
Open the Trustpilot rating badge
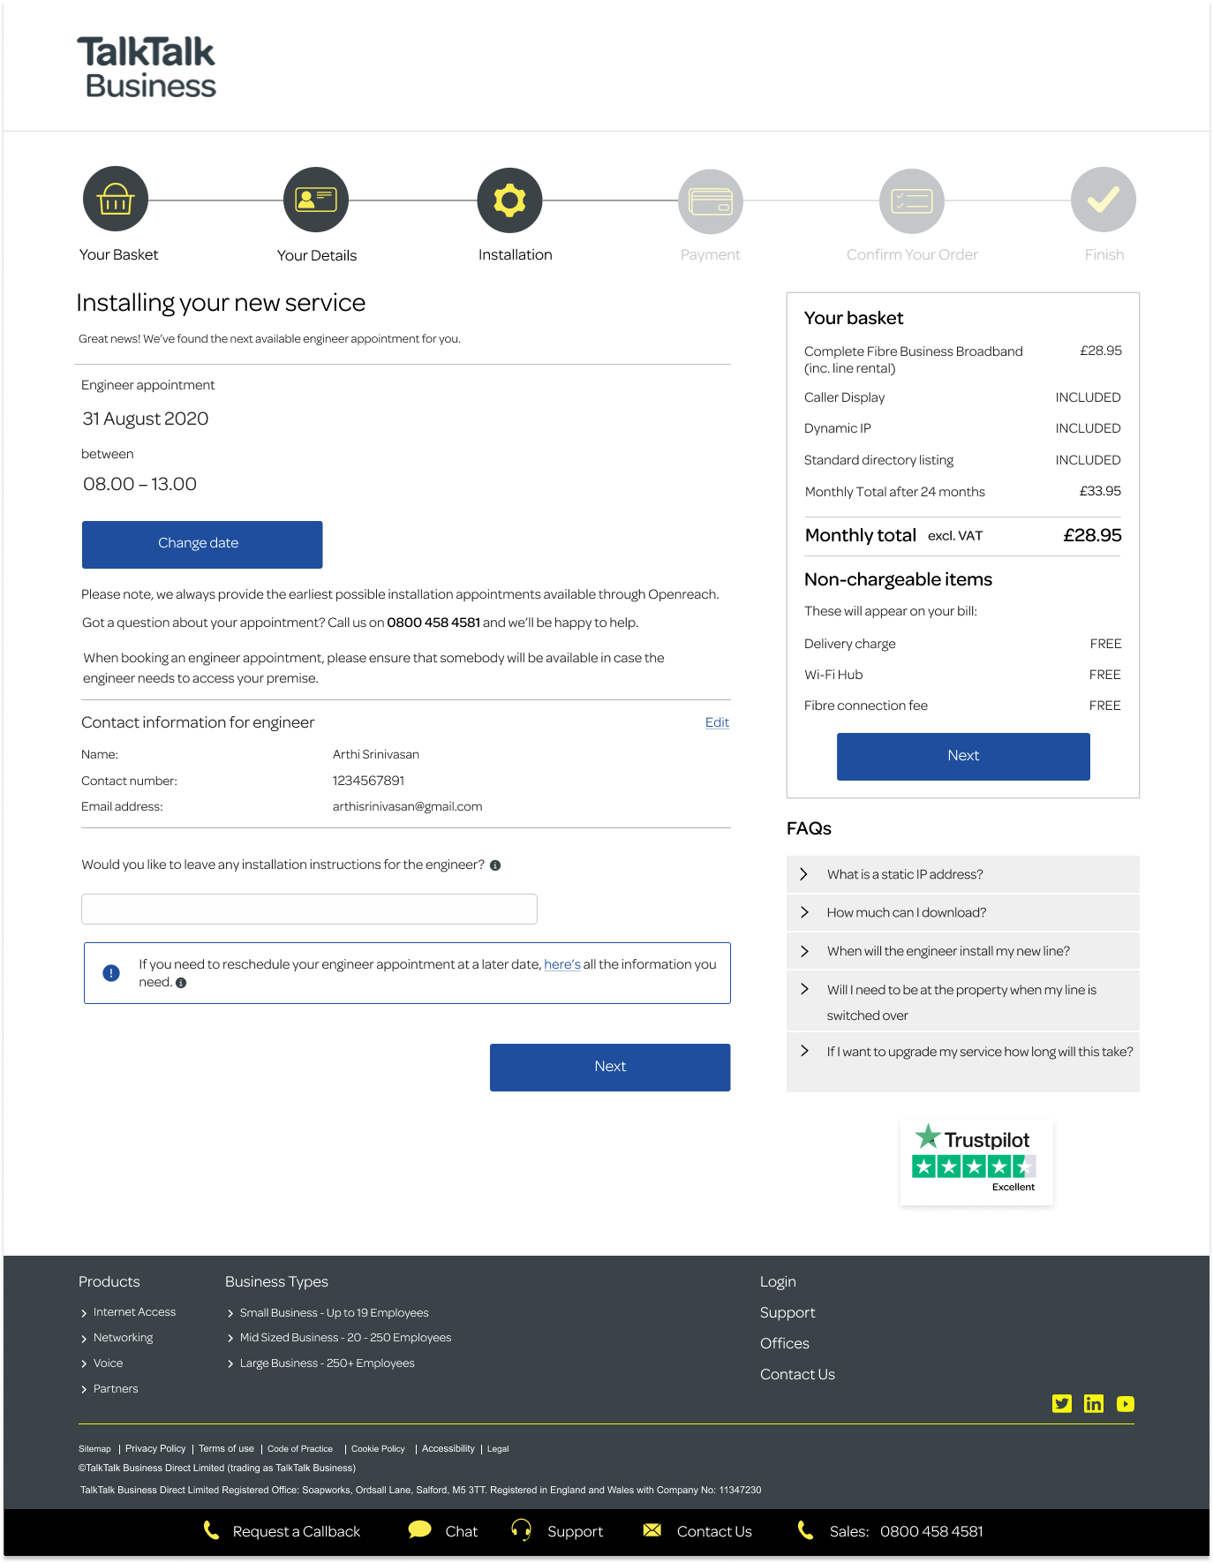pyautogui.click(x=976, y=1162)
